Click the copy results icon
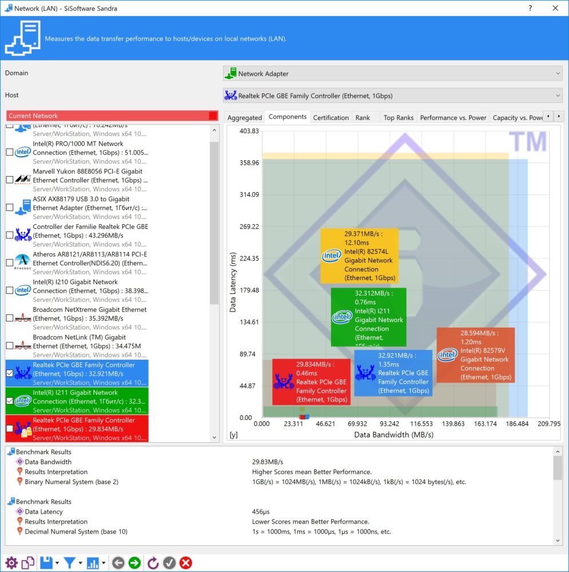 [x=28, y=563]
